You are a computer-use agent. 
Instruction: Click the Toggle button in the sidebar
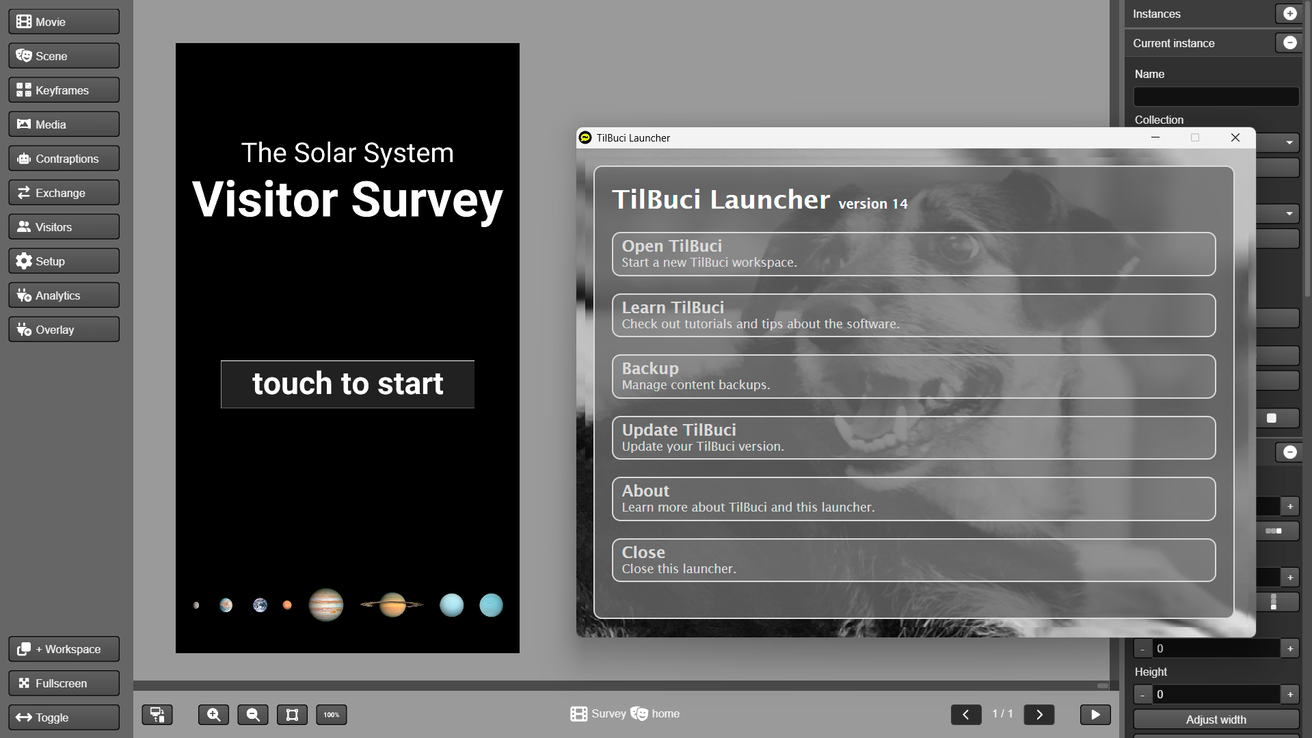coord(64,717)
